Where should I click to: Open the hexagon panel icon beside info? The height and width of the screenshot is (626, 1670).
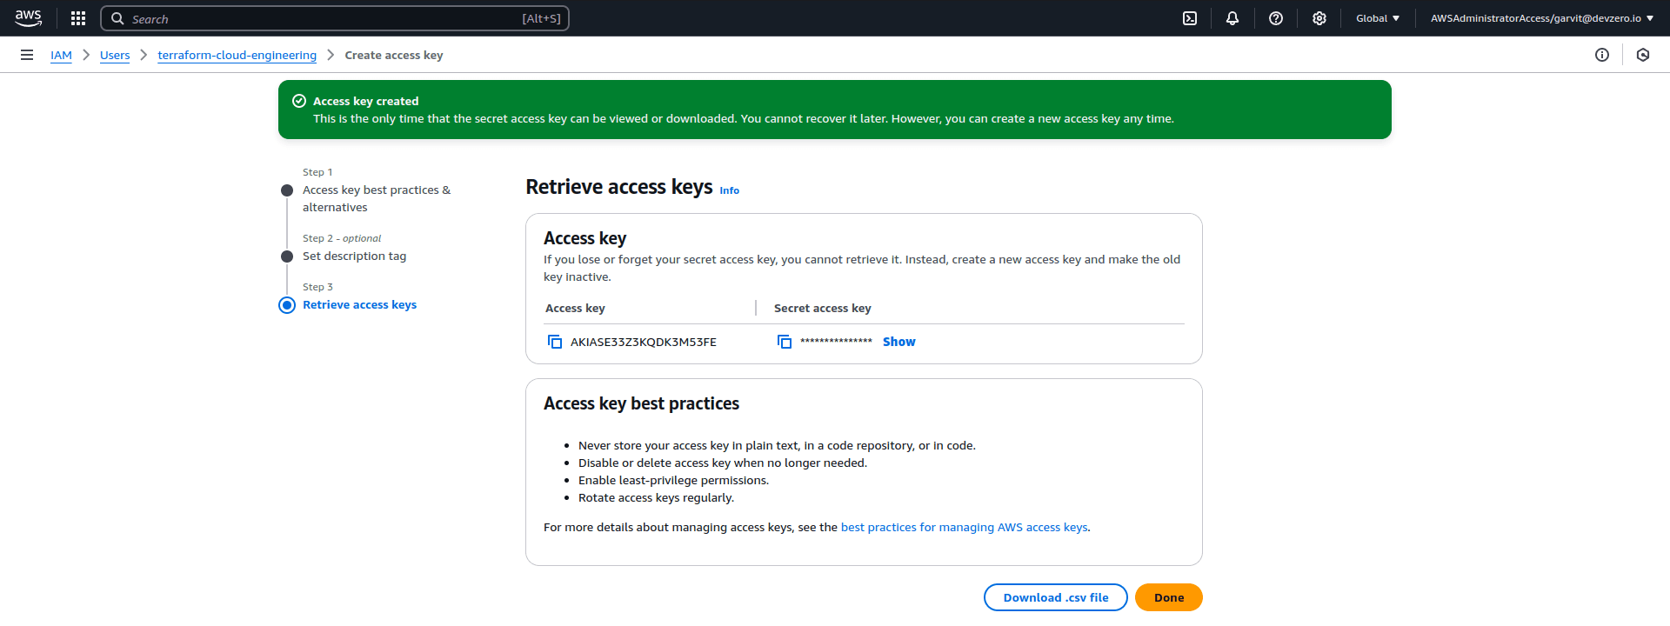pyautogui.click(x=1643, y=55)
